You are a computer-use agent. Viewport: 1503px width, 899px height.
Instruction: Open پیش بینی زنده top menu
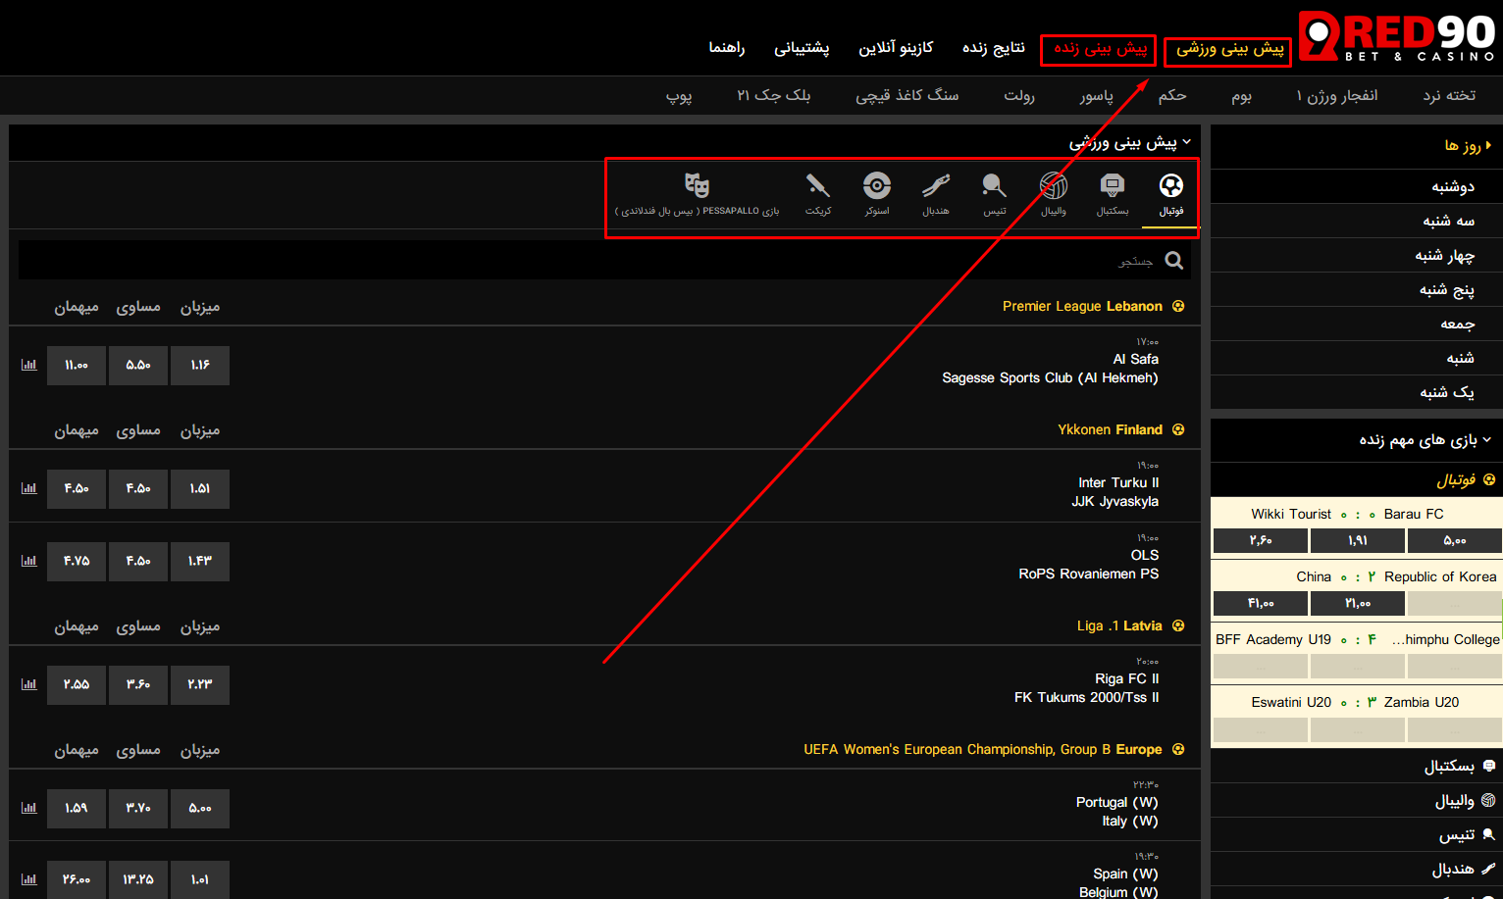click(x=1101, y=48)
